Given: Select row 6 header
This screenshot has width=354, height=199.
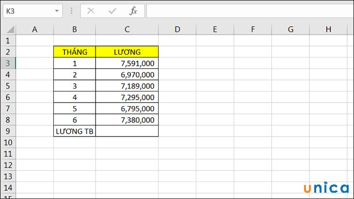Looking at the screenshot, I should tap(8, 97).
